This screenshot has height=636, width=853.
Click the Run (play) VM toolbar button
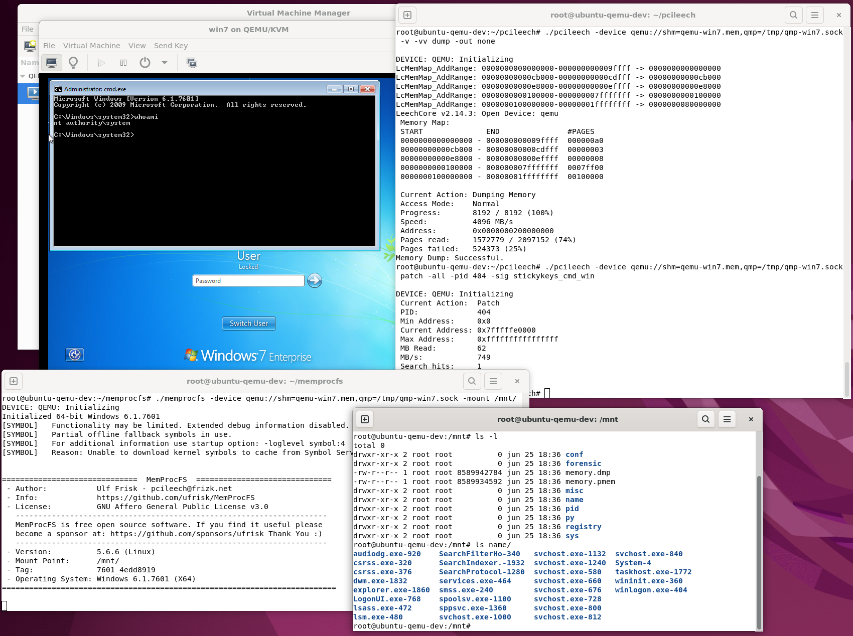pos(101,63)
